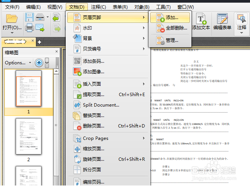Choose Number Pages (编排页码...)

(108, 182)
